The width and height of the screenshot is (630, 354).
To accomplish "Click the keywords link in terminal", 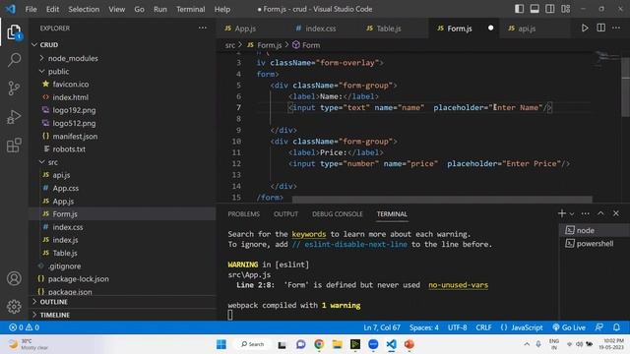I will 308,234.
